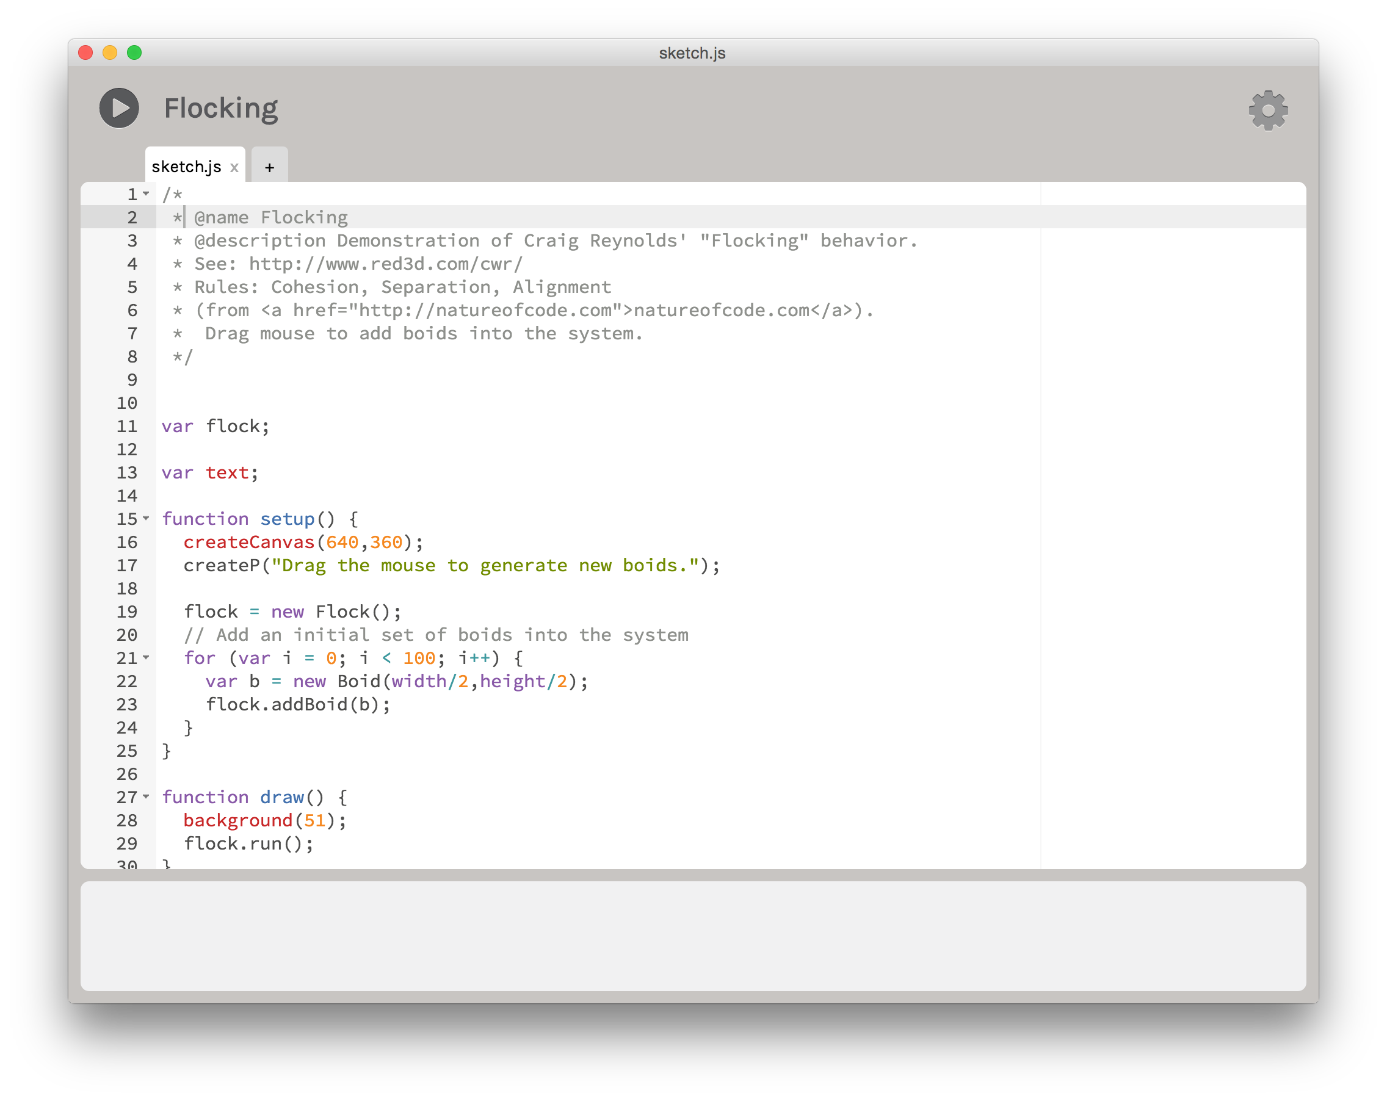
Task: Click the 'var flock;' line
Action: (x=215, y=426)
